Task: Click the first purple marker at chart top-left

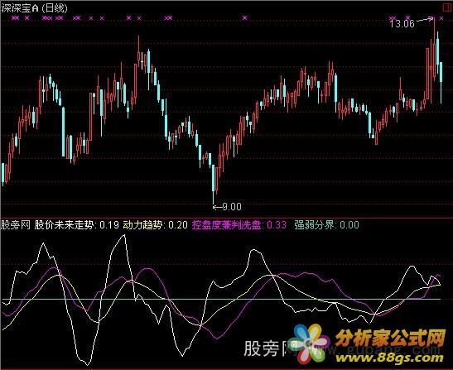Action: pyautogui.click(x=15, y=18)
